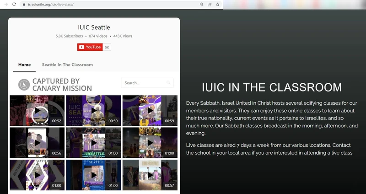Bookmark this page with the star icon
366x194 pixels.
point(218,4)
